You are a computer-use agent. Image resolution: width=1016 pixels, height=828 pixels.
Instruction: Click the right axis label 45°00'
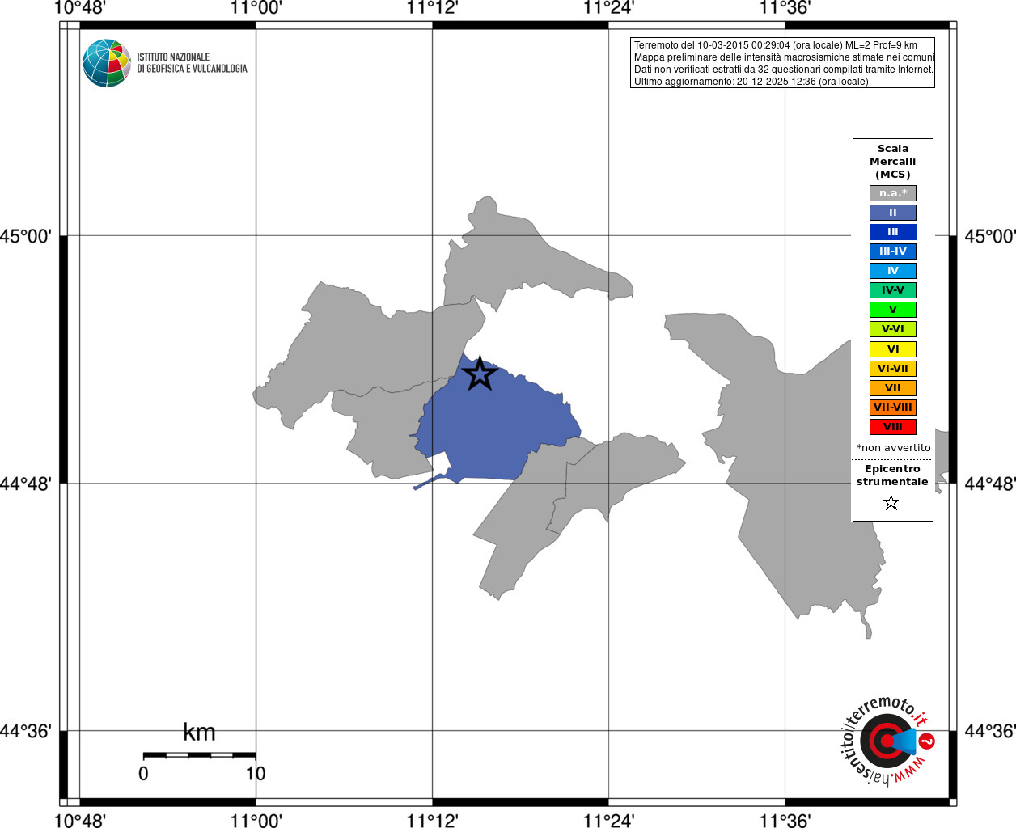pos(990,236)
